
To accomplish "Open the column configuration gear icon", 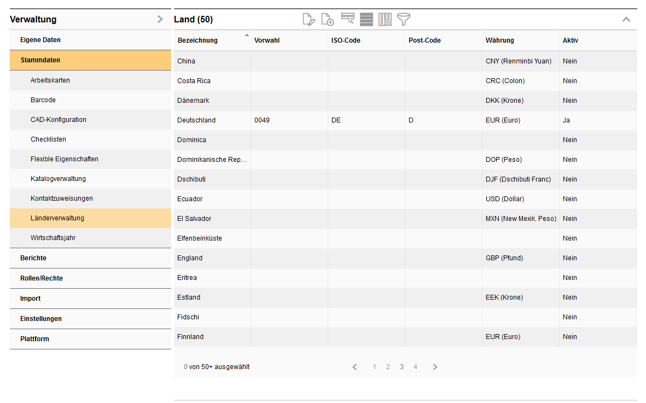I will coord(385,20).
